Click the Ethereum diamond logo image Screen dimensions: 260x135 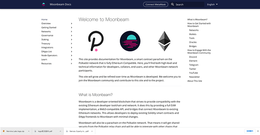pyautogui.click(x=164, y=41)
